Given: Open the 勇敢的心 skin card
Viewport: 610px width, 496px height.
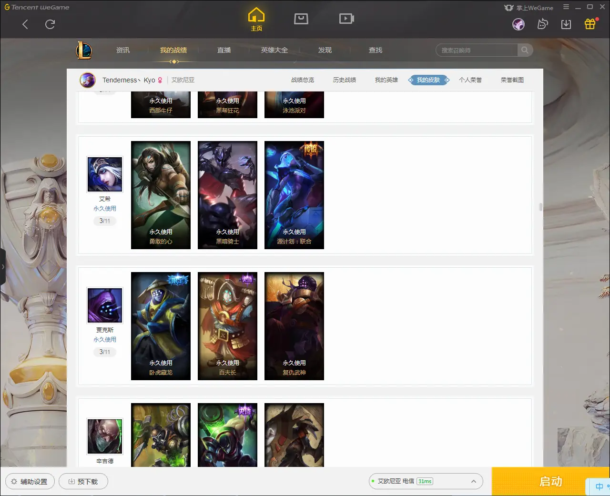Looking at the screenshot, I should point(161,195).
